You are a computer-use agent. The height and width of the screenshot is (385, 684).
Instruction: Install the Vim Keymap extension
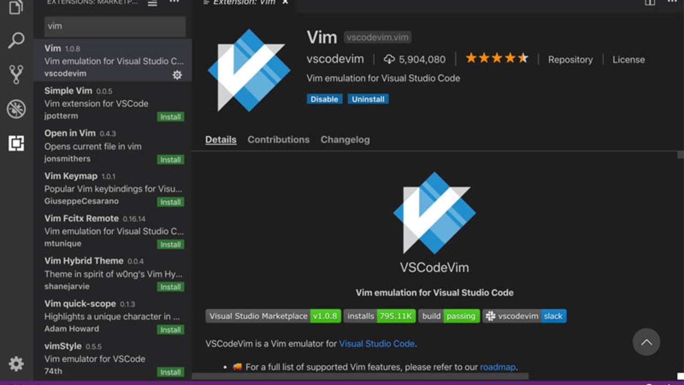(170, 202)
